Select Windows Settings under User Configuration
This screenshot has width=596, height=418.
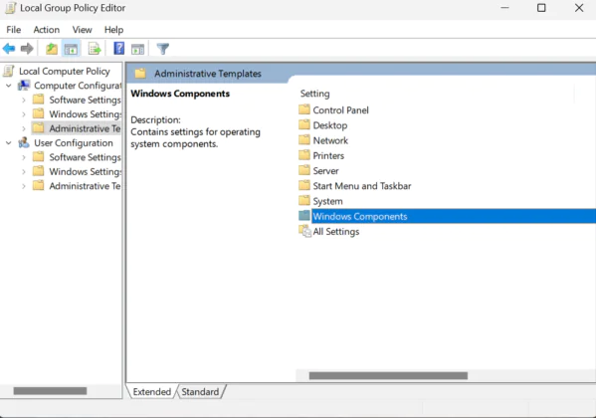point(85,172)
